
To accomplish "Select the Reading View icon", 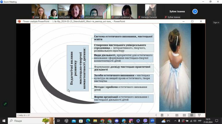I will 192,115.
